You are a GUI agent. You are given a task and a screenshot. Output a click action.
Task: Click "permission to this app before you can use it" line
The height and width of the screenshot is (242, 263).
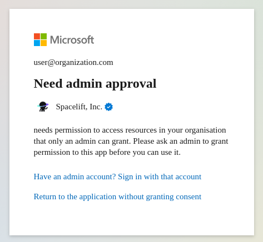click(107, 153)
